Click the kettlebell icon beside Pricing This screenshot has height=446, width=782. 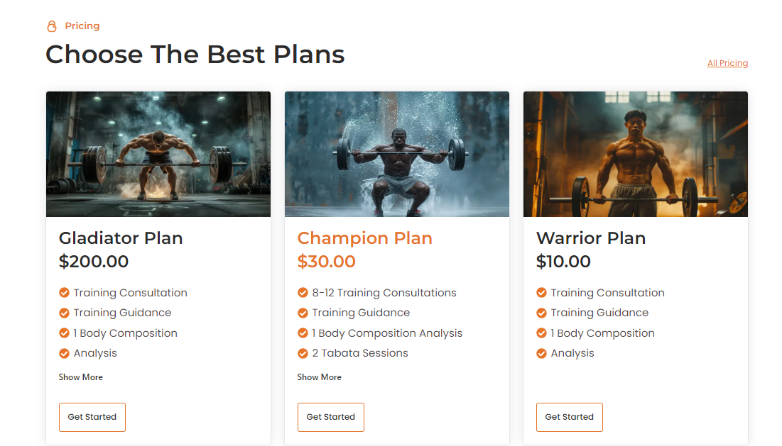pos(51,26)
